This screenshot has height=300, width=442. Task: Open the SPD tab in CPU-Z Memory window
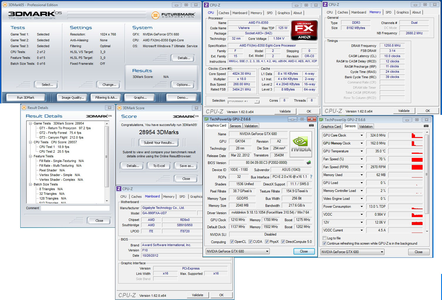click(388, 12)
